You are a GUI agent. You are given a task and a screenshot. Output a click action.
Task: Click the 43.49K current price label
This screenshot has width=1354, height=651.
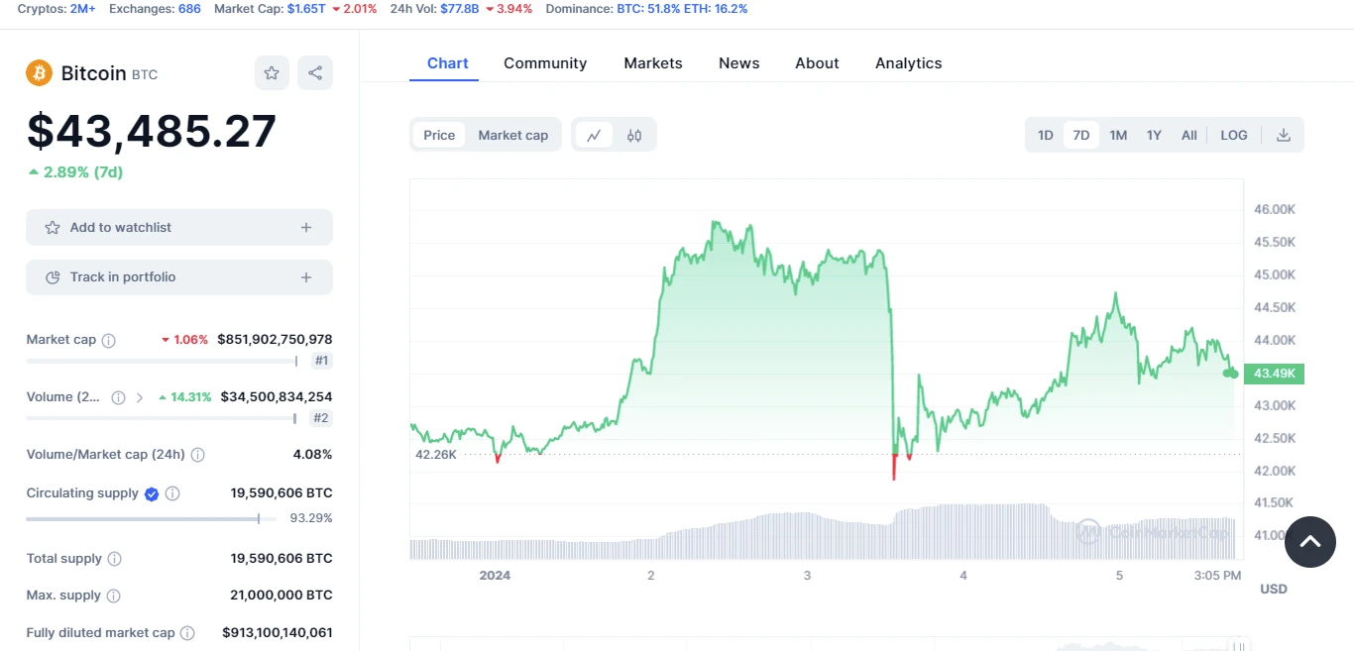pos(1275,374)
